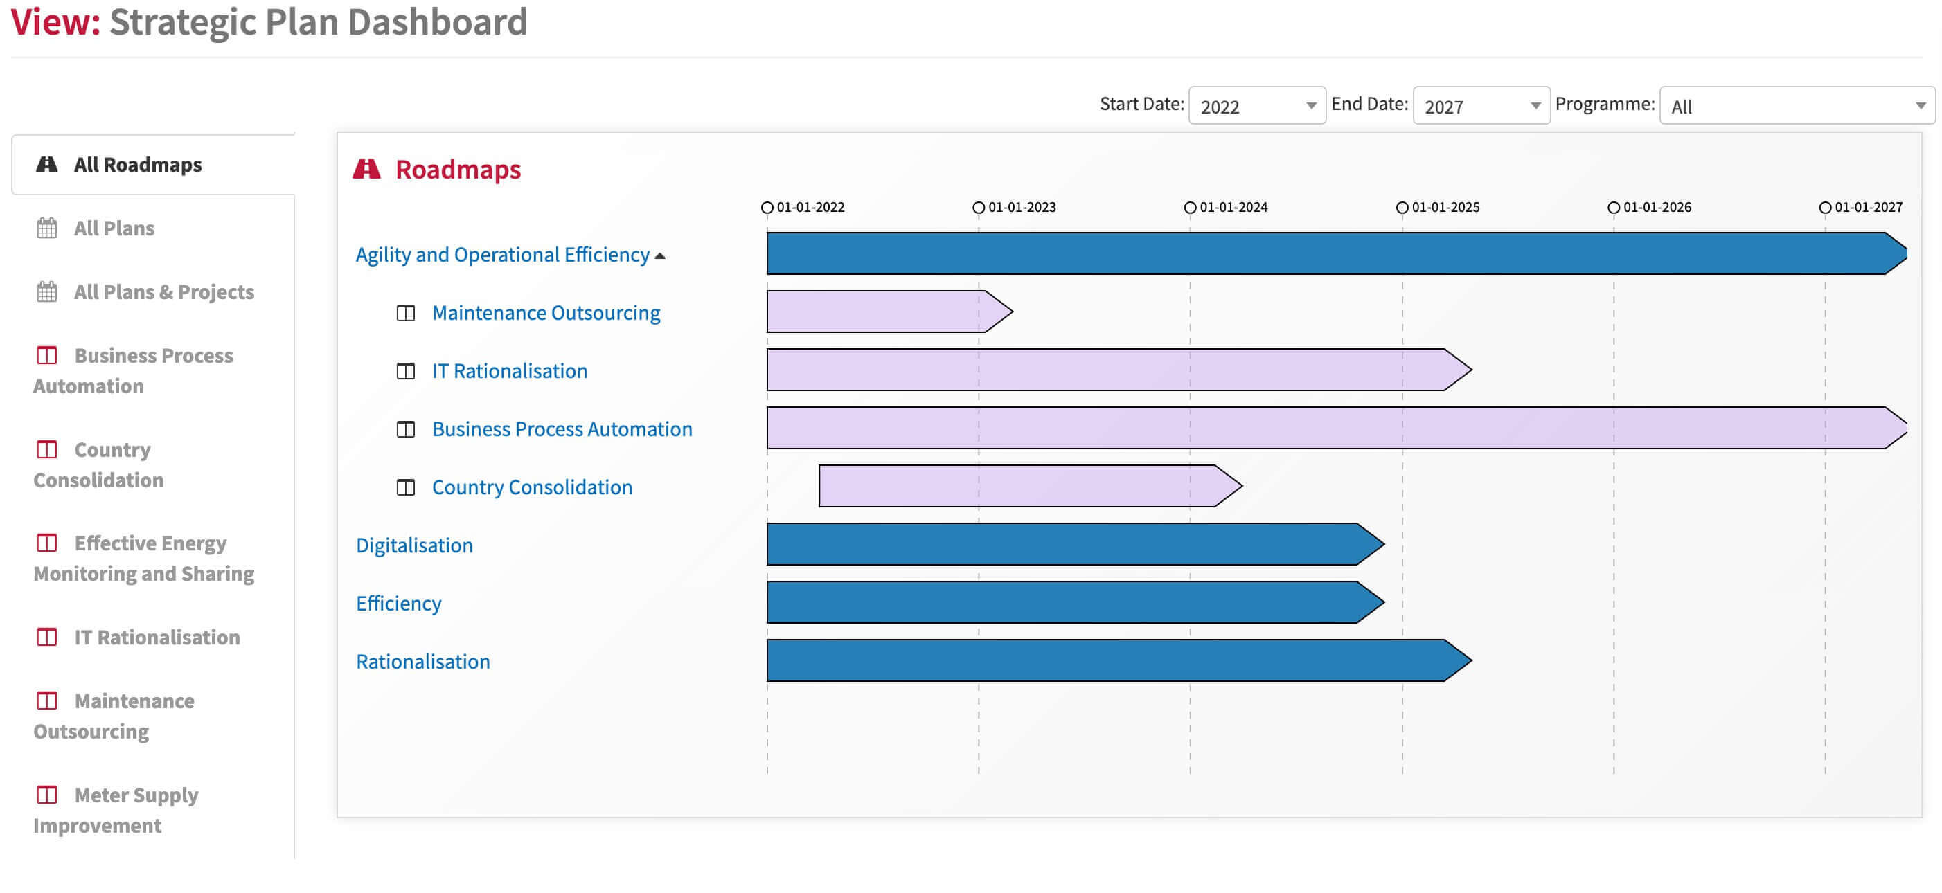Open Agility and Operational Efficiency roadmap link

coord(502,254)
